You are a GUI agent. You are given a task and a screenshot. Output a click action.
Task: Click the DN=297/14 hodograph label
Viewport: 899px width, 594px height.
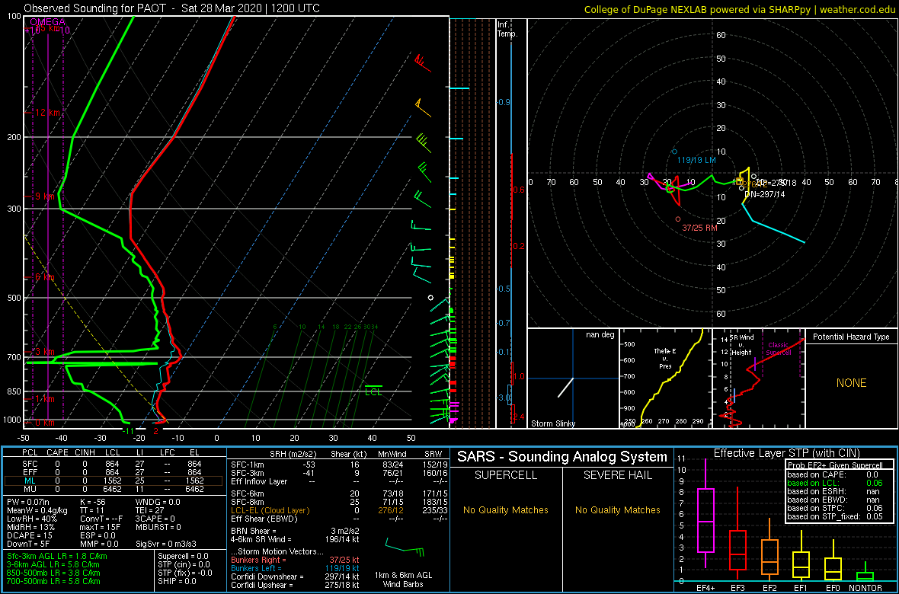click(763, 194)
